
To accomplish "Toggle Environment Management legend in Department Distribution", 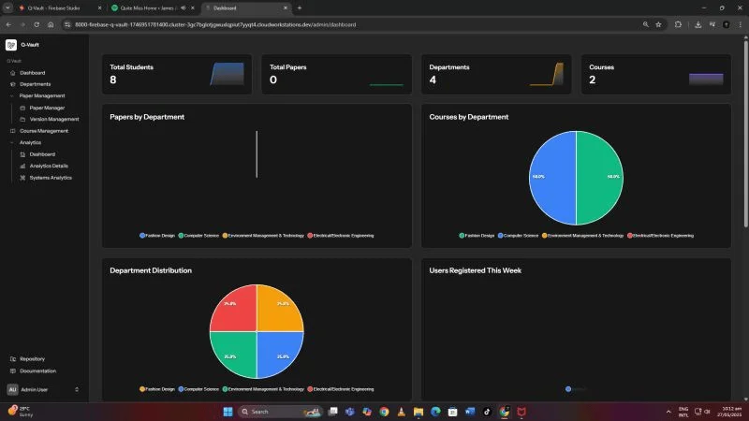I will point(263,389).
